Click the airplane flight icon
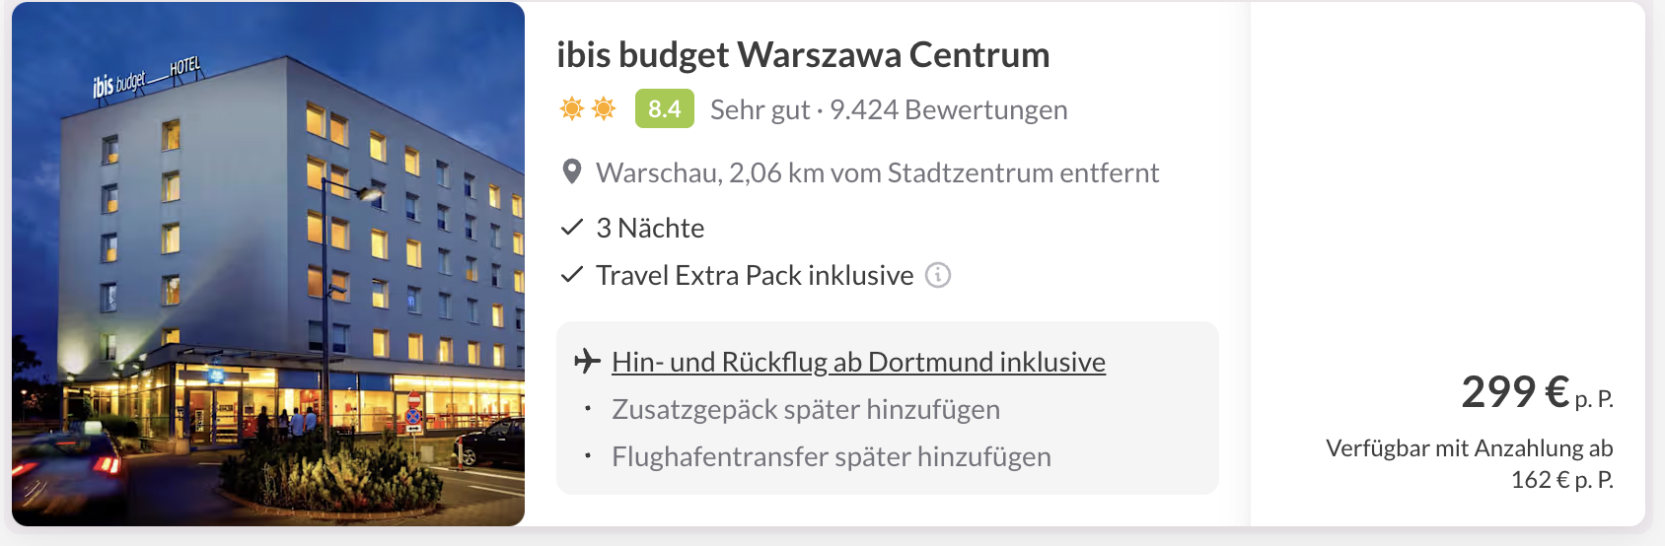1665x546 pixels. tap(587, 362)
